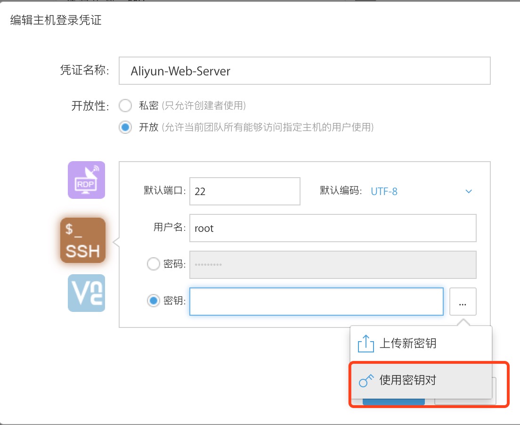Click the upload icon beside 上传新密钥
Image resolution: width=520 pixels, height=425 pixels.
(366, 343)
